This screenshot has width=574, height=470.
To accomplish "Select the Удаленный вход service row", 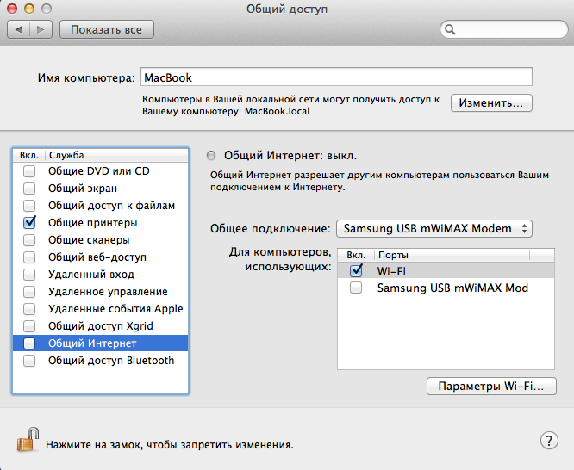I will 91,275.
